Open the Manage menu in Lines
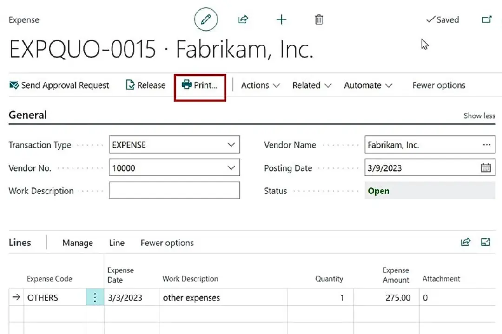This screenshot has height=334, width=502. pyautogui.click(x=78, y=243)
